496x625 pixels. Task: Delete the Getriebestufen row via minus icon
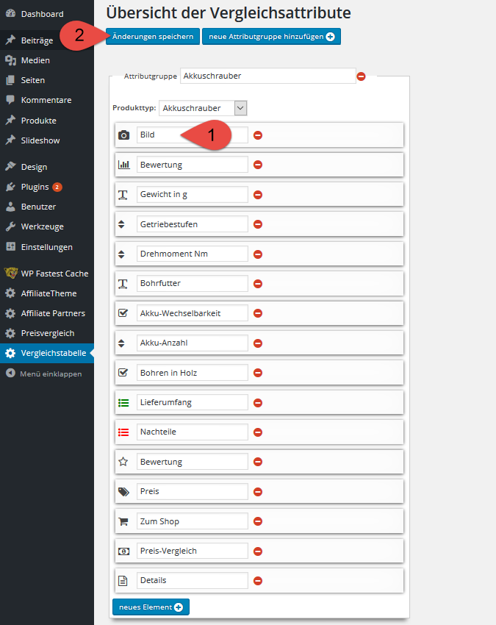(258, 224)
